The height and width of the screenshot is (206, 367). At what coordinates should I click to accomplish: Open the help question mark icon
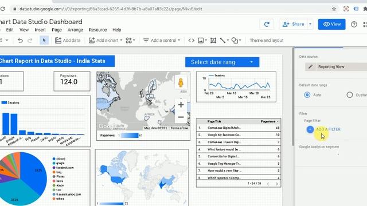click(x=354, y=24)
